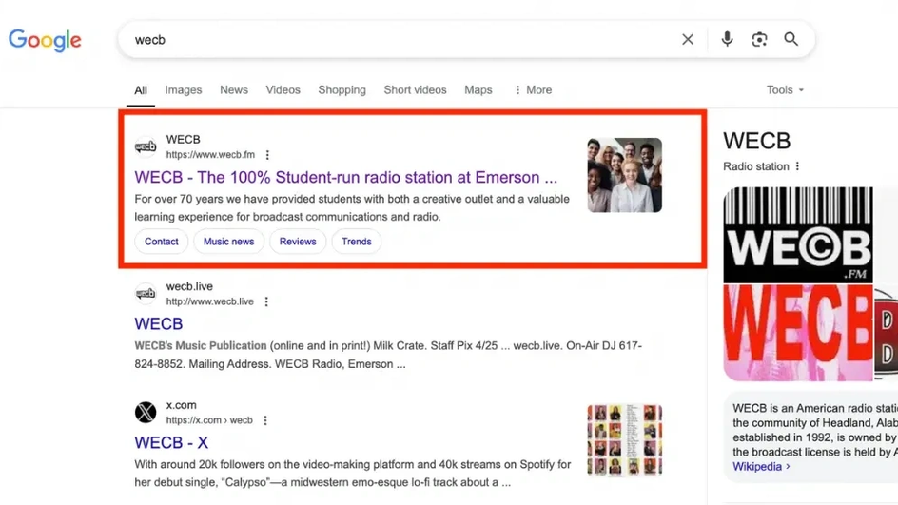Click the http://www.wecb.live URL text
Image resolution: width=898 pixels, height=505 pixels.
point(209,301)
